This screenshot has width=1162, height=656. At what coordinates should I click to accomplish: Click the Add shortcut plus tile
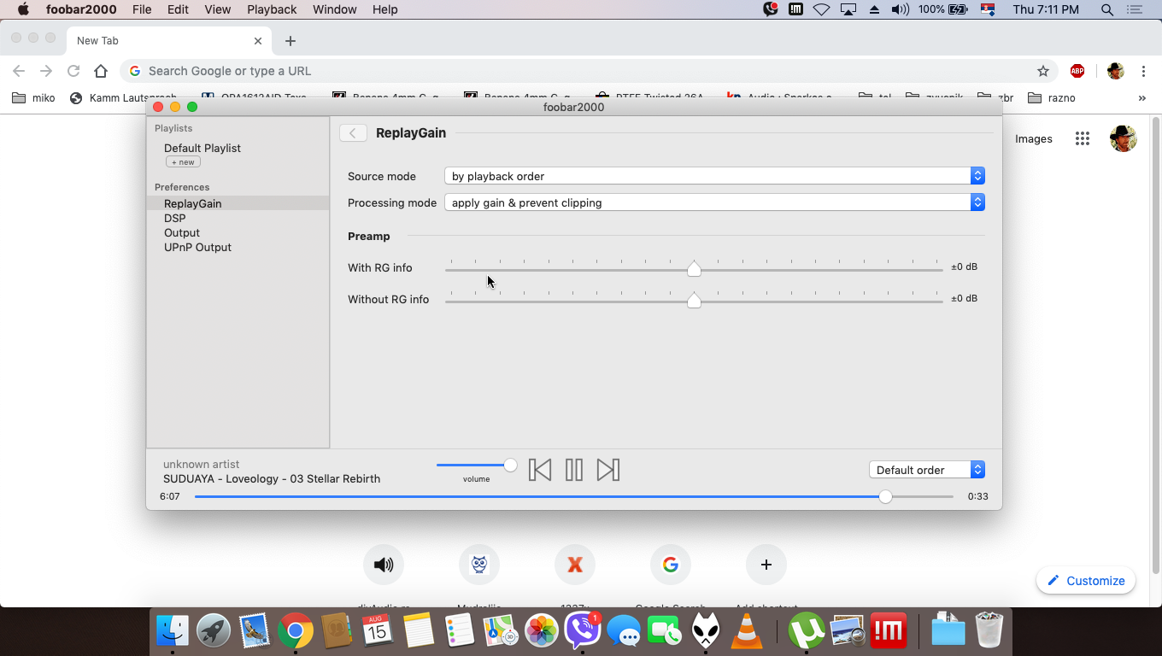click(766, 565)
